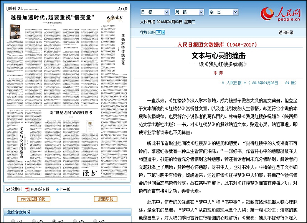Select the 2分 rating radio button
Viewport: 307px width, 223px height.
point(34,221)
